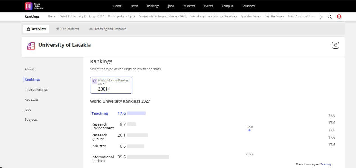The height and width of the screenshot is (168, 356).
Task: Click the university building icon
Action: pos(31,46)
